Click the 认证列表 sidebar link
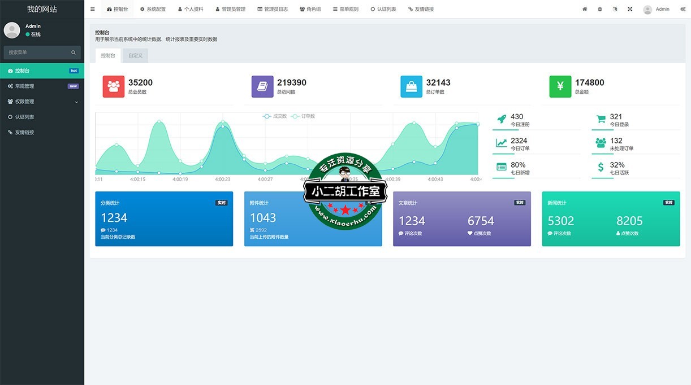Viewport: 691px width, 385px height. pyautogui.click(x=42, y=117)
